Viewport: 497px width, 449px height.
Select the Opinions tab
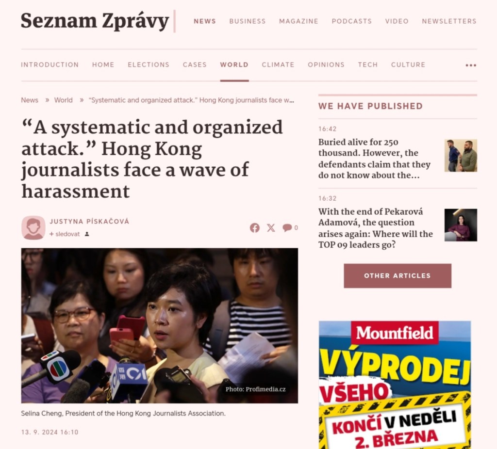click(x=326, y=64)
